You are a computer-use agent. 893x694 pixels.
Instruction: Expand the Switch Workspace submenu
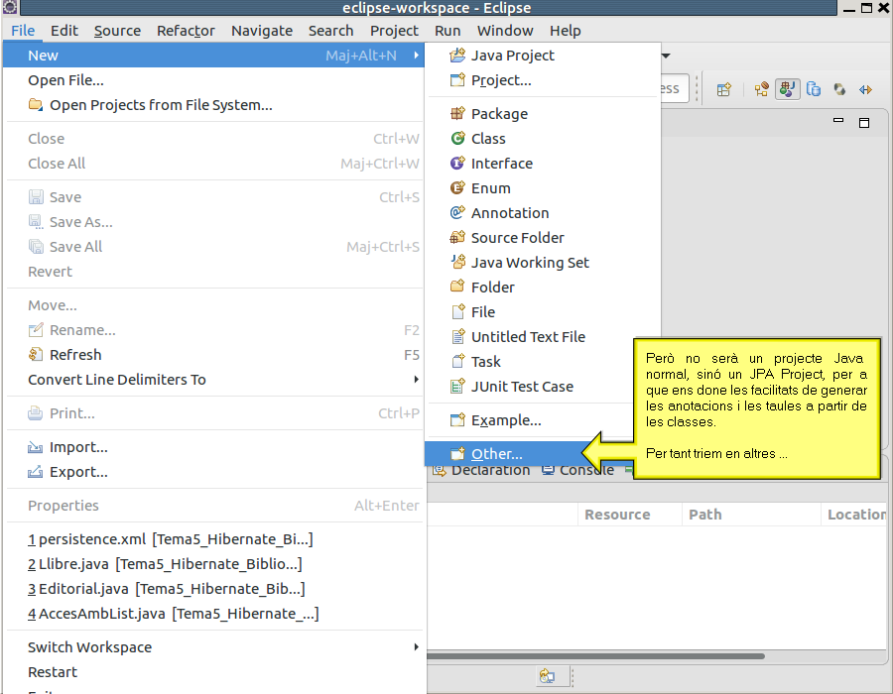tap(417, 646)
